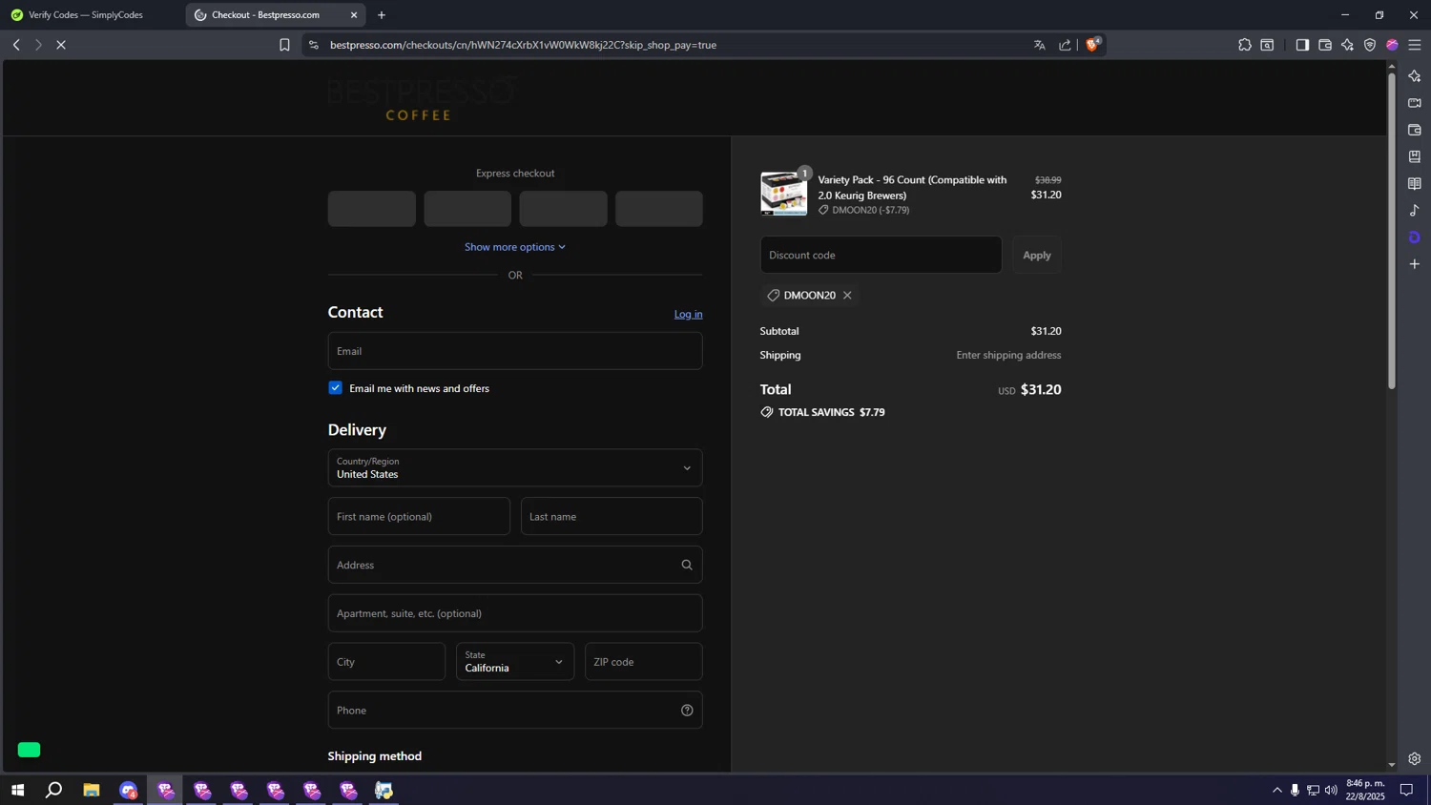Focus the ZIP code field
This screenshot has width=1431, height=805.
[x=644, y=661]
